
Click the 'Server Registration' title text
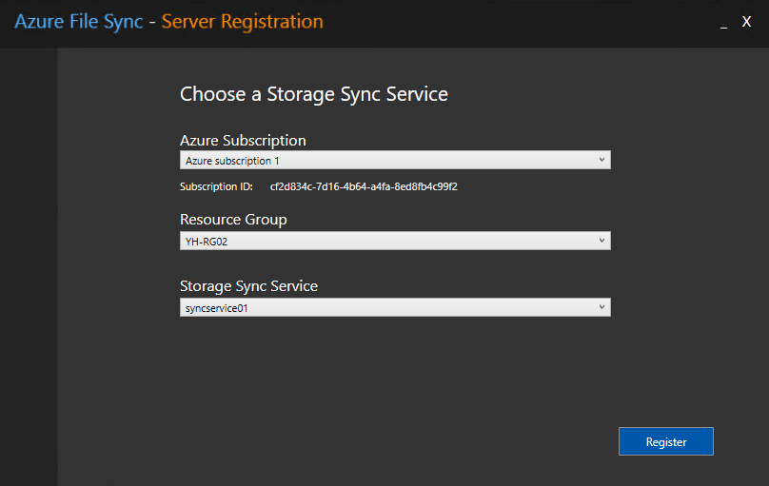click(243, 22)
